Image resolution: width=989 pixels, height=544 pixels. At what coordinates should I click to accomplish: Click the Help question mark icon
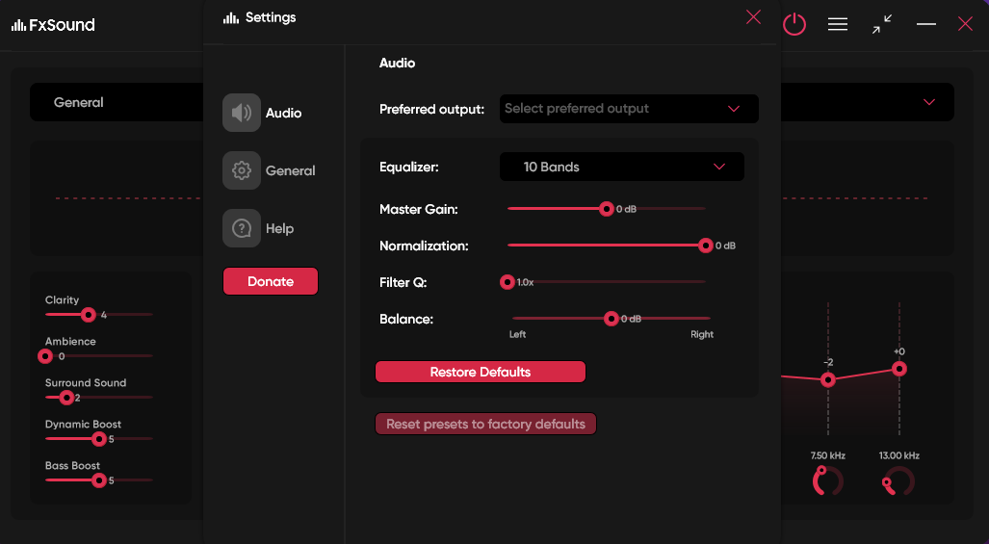[242, 228]
